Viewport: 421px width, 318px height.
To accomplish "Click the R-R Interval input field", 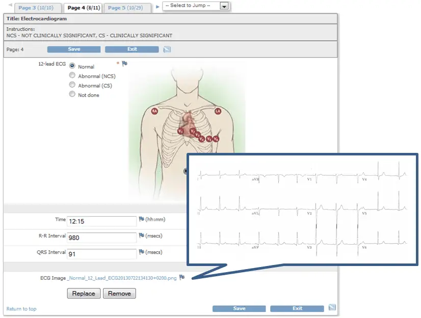I will pos(102,238).
